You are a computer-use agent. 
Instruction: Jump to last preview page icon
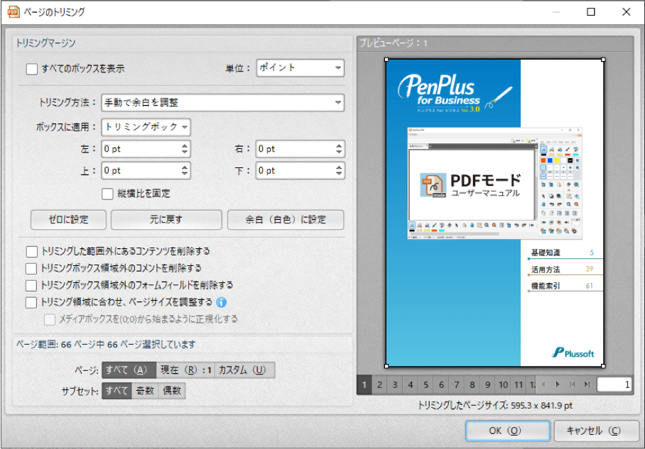587,384
